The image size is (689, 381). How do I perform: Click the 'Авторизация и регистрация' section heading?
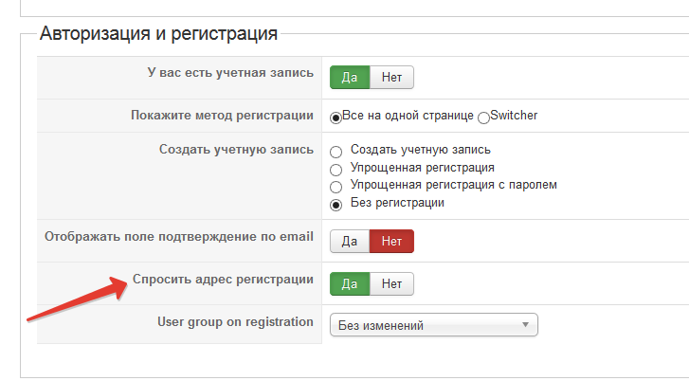click(x=158, y=34)
